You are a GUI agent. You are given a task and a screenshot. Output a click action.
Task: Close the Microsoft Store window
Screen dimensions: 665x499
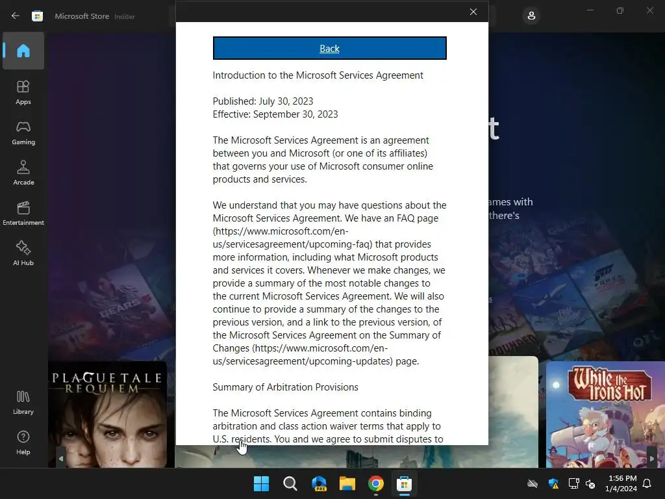click(649, 10)
